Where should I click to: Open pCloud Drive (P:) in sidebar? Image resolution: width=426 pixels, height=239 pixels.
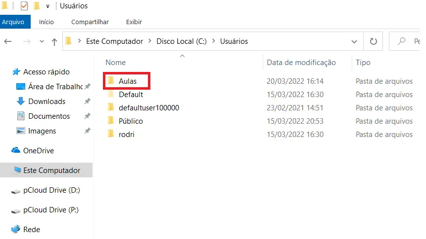50,210
